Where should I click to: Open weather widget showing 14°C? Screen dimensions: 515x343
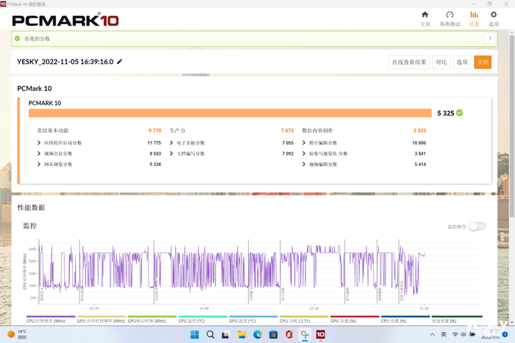(17, 334)
